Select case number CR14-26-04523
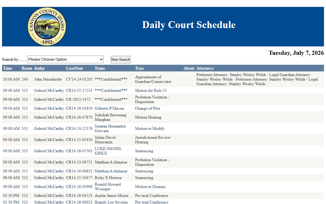This screenshot has height=204, width=326. pos(79,196)
